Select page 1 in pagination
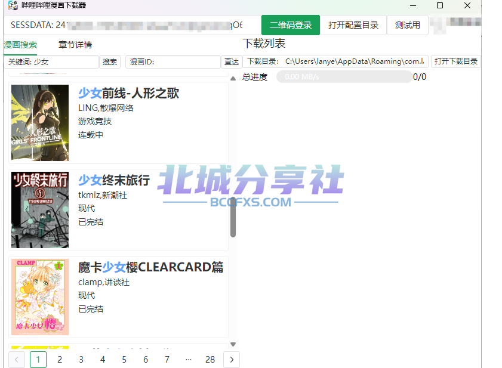The image size is (502, 368). [38, 360]
